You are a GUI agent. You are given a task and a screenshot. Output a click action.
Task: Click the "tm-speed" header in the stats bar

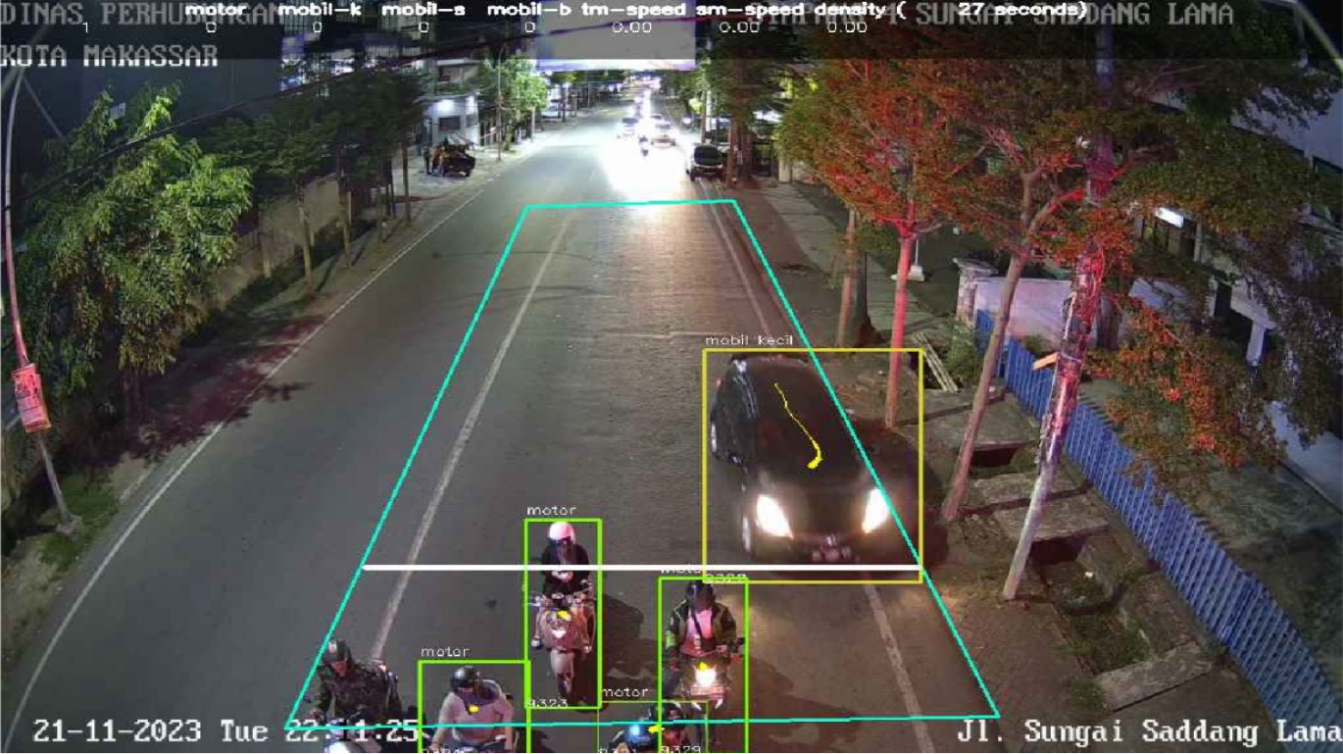(632, 10)
